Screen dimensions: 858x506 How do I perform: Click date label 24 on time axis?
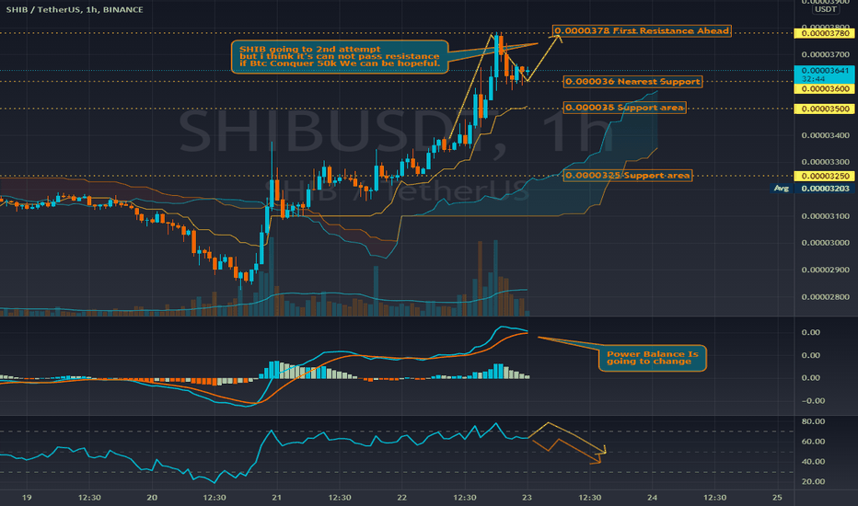click(x=653, y=497)
